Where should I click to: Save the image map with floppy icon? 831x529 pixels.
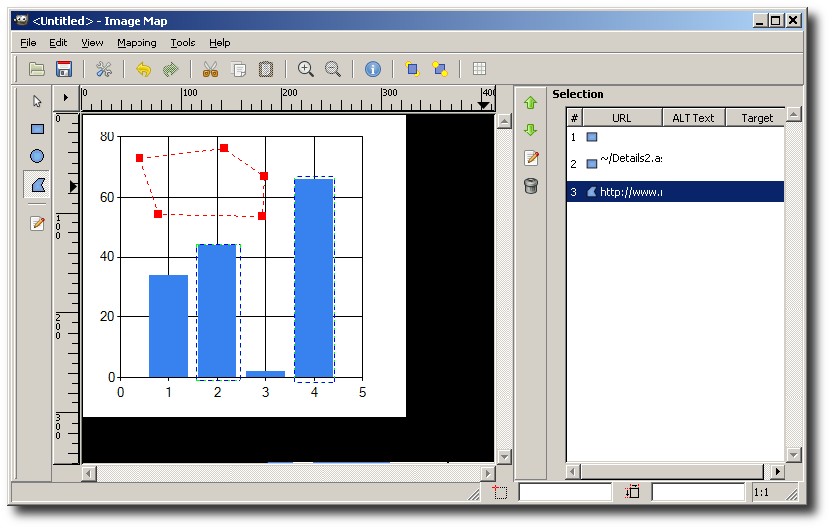(x=64, y=69)
